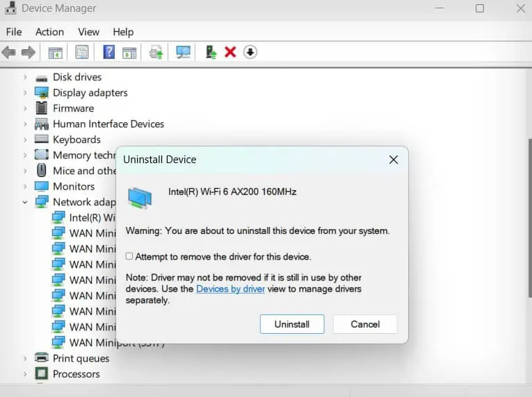The width and height of the screenshot is (532, 397).
Task: Click Scan for hardware changes monitor icon
Action: (x=183, y=52)
